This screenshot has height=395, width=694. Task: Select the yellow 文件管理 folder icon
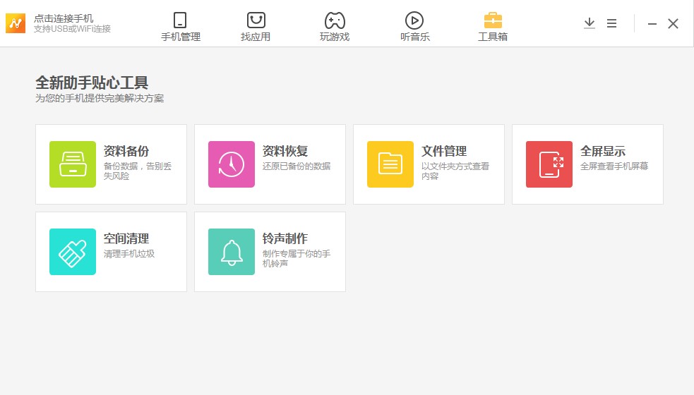(390, 164)
